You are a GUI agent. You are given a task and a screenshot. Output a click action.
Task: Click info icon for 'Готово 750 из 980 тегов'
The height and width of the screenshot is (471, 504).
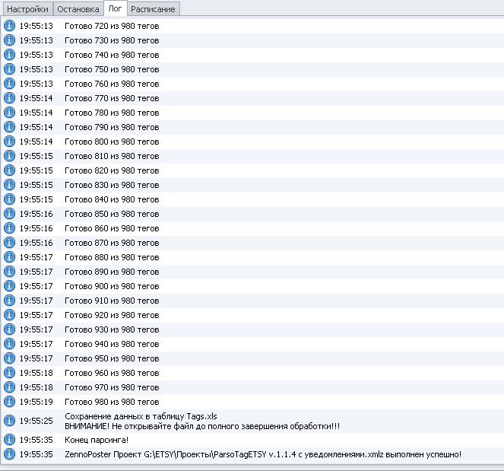pos(9,69)
